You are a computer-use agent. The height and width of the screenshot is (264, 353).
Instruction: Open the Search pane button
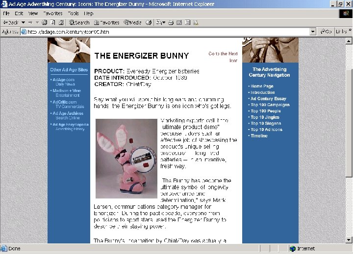point(79,22)
